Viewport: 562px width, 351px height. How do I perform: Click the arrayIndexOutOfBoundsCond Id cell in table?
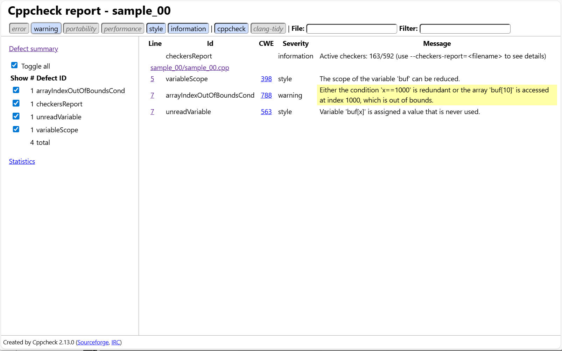pyautogui.click(x=210, y=95)
